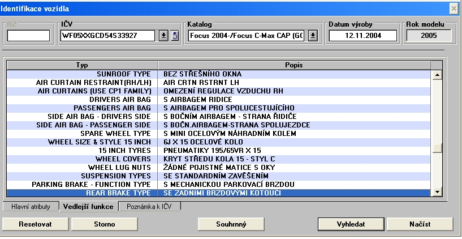
Task: Click the Načíst button
Action: coord(420,224)
